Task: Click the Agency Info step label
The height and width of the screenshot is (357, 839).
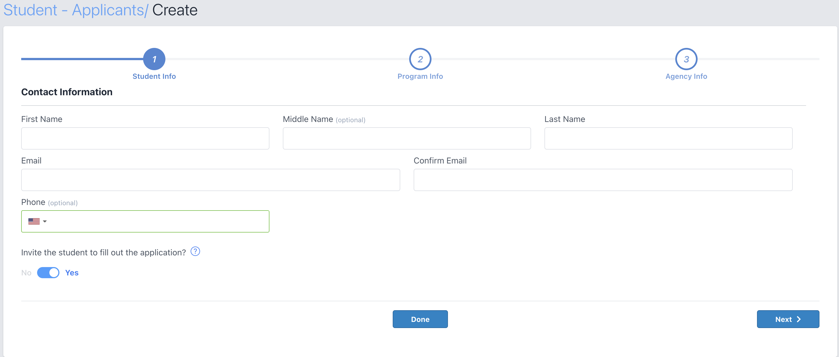Action: pos(686,76)
